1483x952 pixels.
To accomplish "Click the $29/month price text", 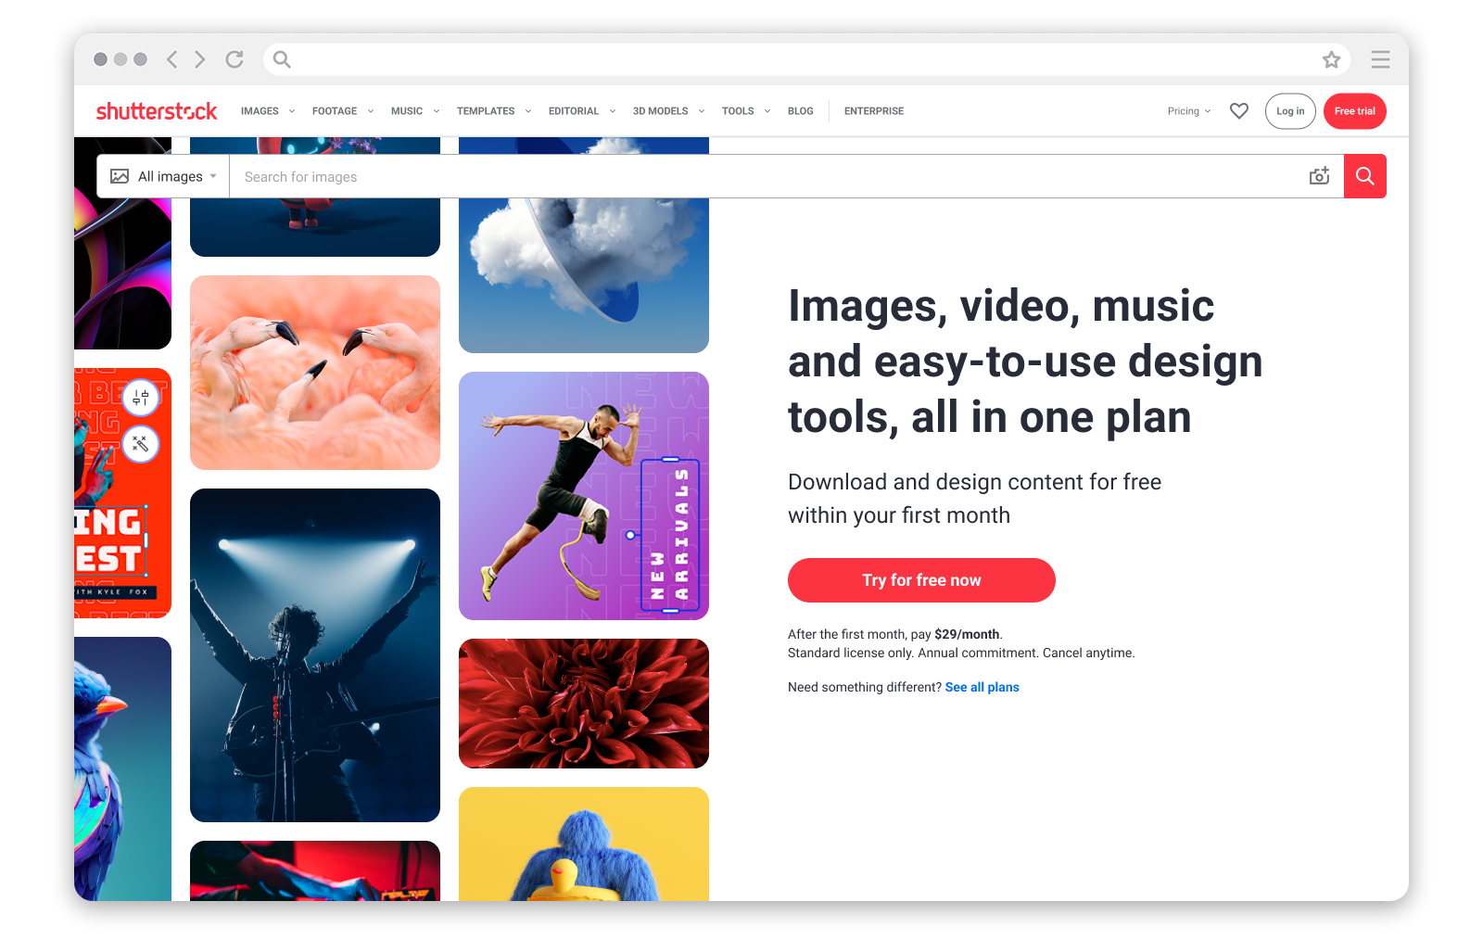I will [967, 634].
